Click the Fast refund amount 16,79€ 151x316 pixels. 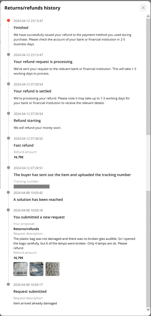pos(19,157)
